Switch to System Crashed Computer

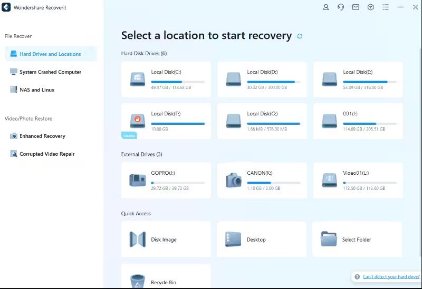50,72
